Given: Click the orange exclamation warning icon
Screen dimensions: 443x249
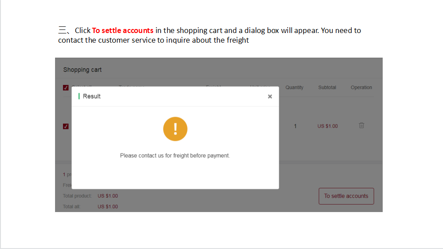Looking at the screenshot, I should [175, 129].
